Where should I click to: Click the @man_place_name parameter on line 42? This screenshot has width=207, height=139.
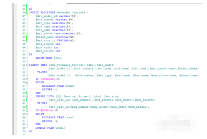48,34
